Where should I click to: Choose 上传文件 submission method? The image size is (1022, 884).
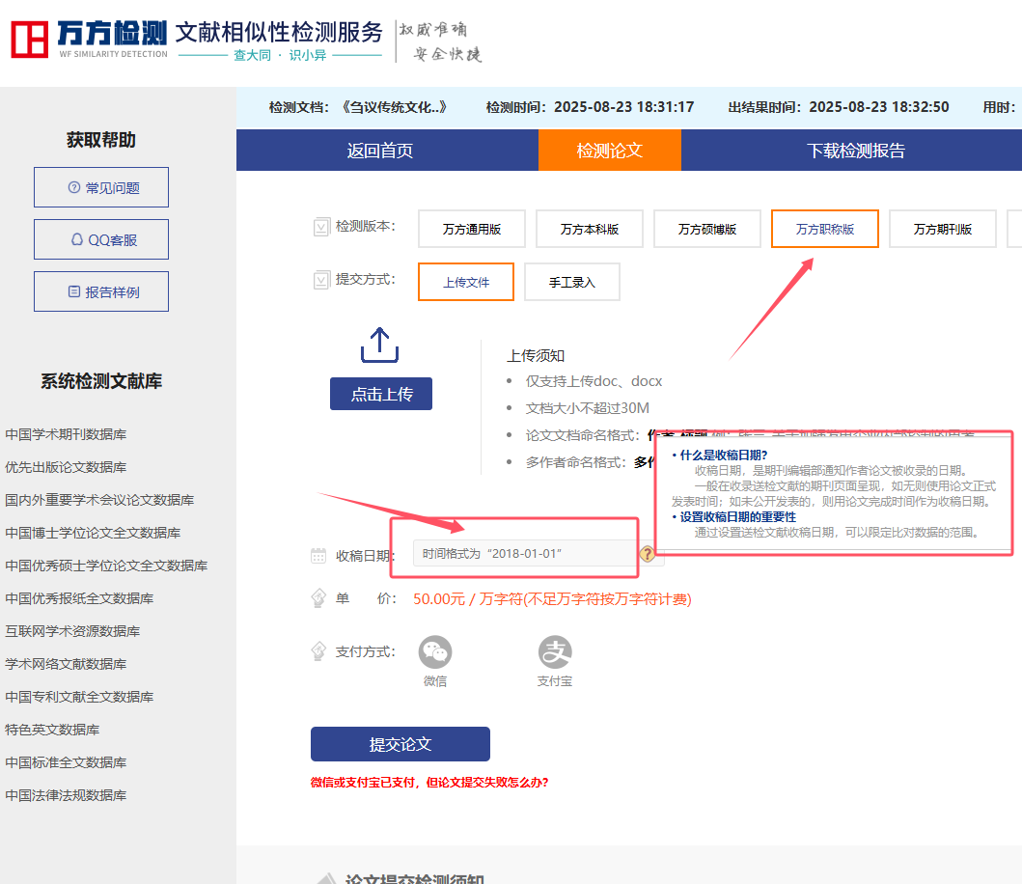coord(466,282)
